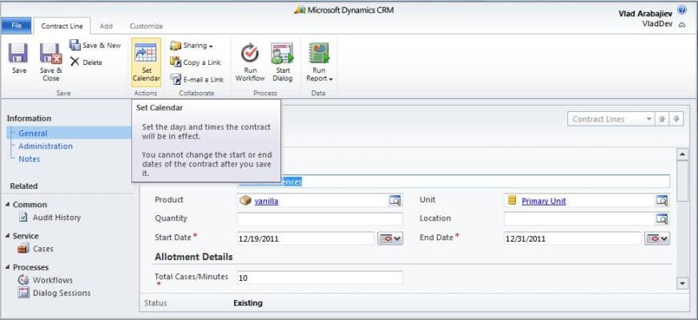Open the Start Date calendar picker

point(390,238)
